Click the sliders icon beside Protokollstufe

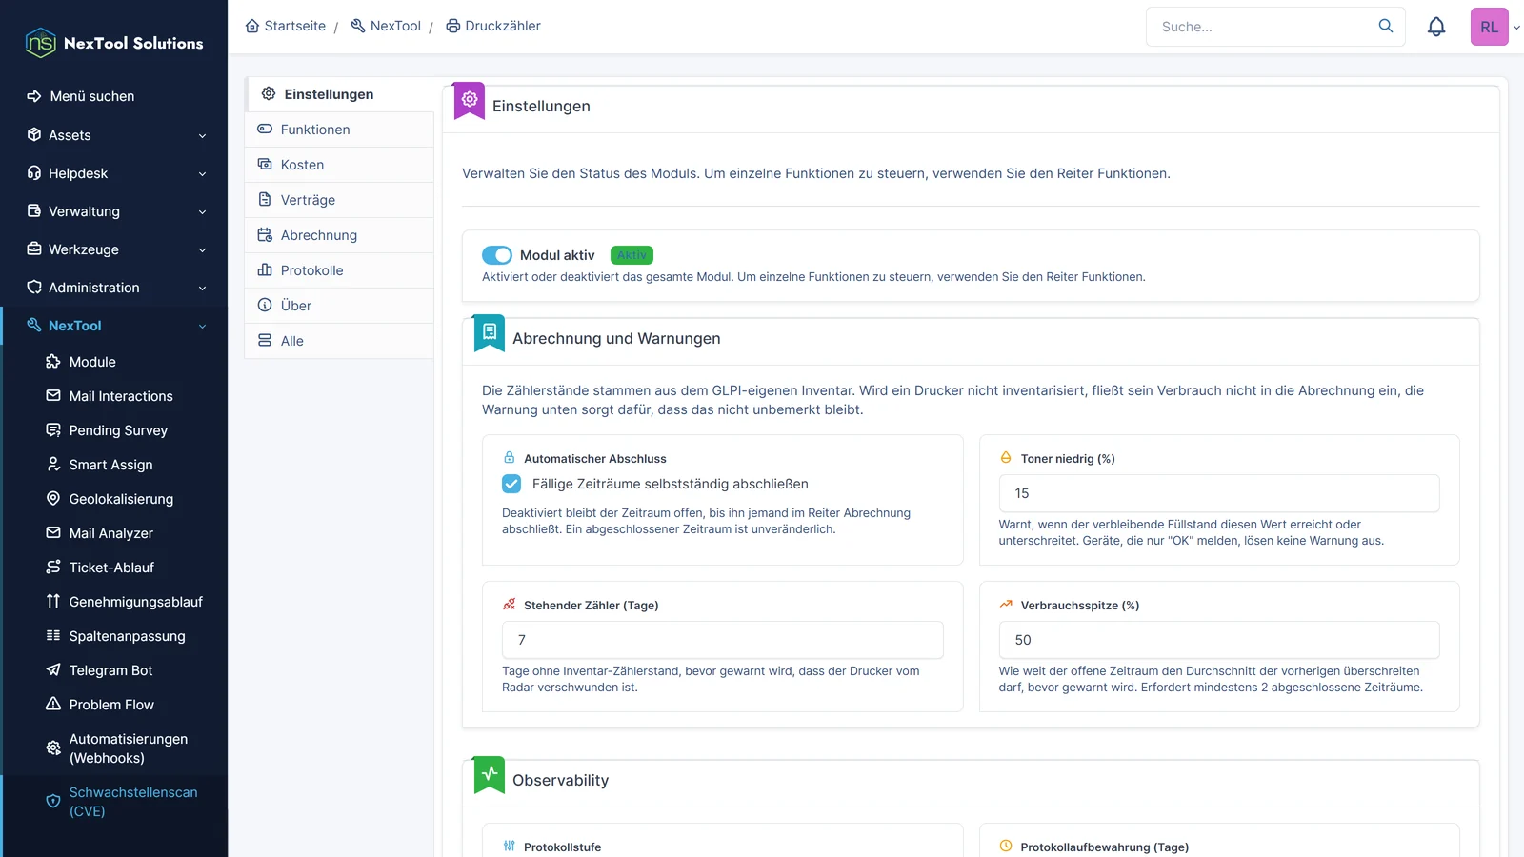pos(510,847)
